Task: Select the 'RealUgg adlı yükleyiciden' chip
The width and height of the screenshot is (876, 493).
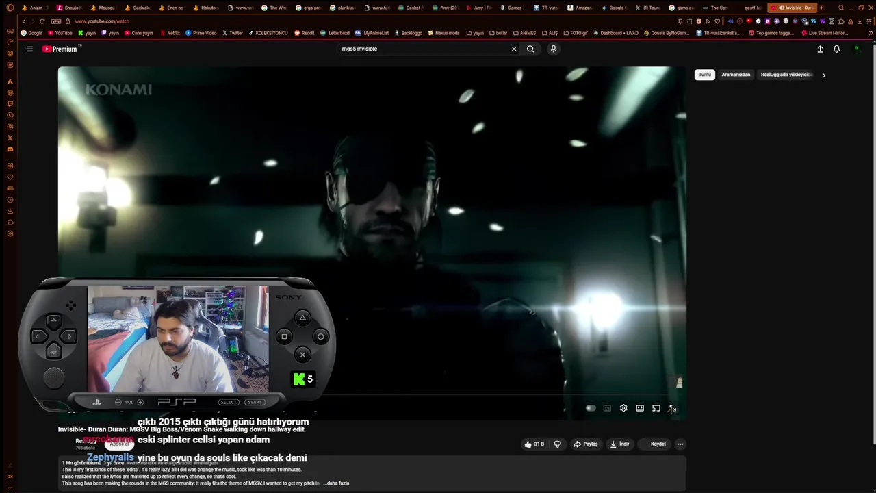Action: pos(786,75)
